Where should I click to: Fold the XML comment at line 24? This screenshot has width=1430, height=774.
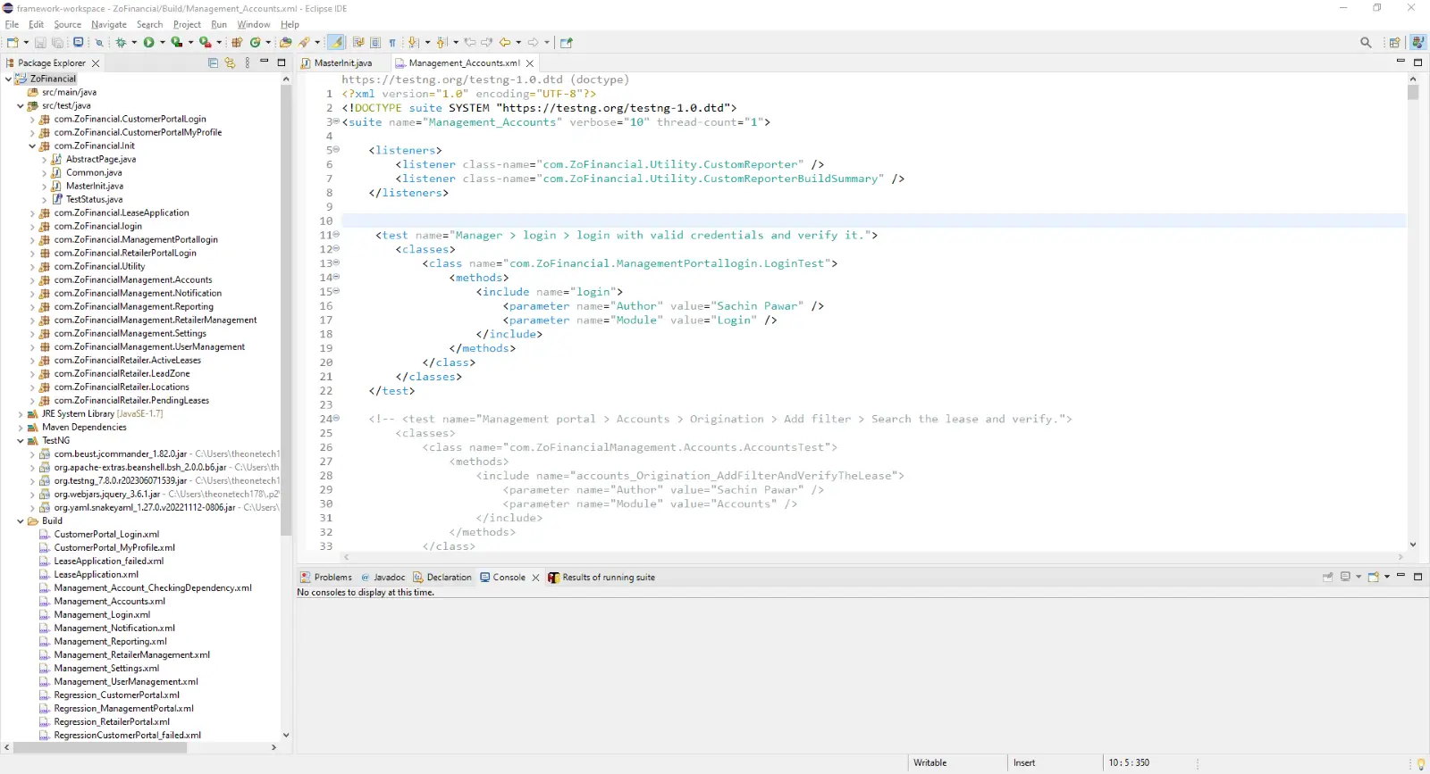pos(336,418)
